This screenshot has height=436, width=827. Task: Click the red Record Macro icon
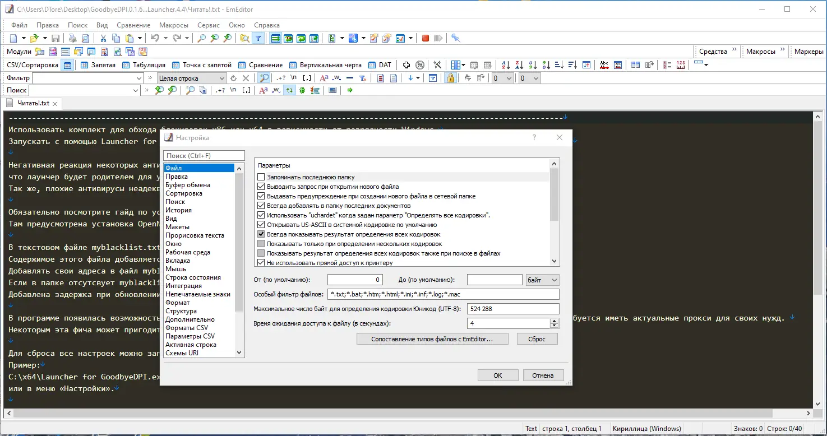[x=426, y=38]
